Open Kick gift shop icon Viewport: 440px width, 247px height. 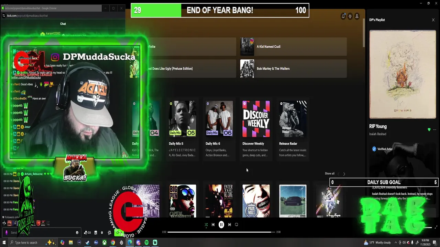tap(96, 233)
